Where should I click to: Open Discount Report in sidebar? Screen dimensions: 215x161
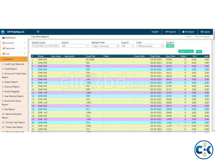click(11, 87)
